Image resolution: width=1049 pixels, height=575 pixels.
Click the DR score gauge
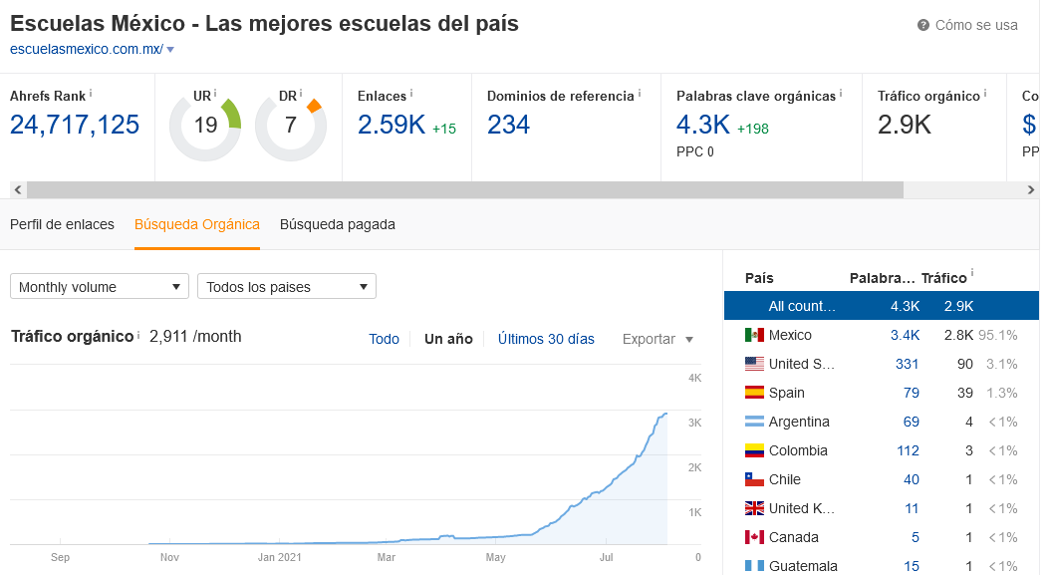(x=290, y=125)
